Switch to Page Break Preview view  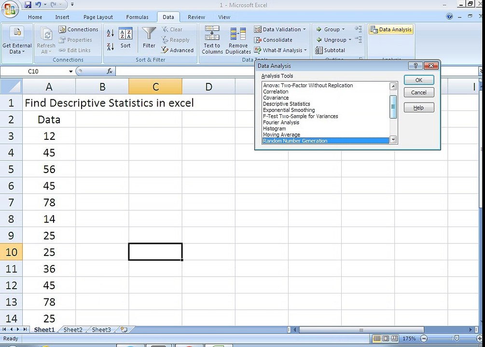coord(394,338)
